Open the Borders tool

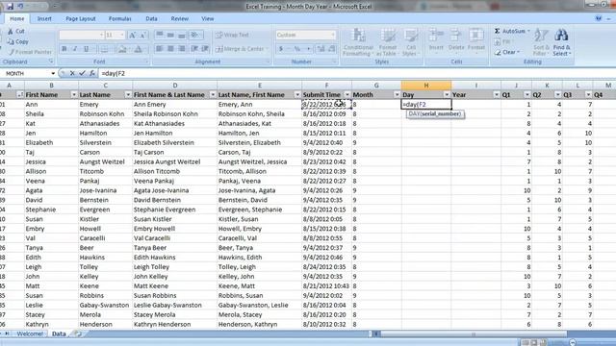tap(105, 49)
